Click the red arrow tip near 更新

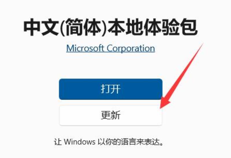(x=161, y=108)
